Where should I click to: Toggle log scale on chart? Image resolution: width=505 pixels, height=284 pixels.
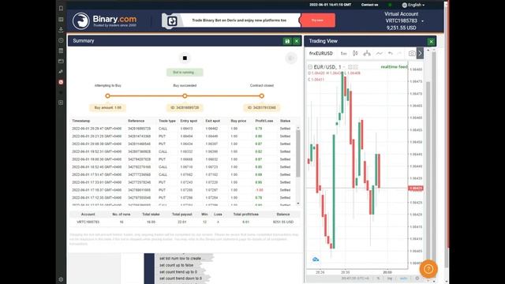point(390,278)
